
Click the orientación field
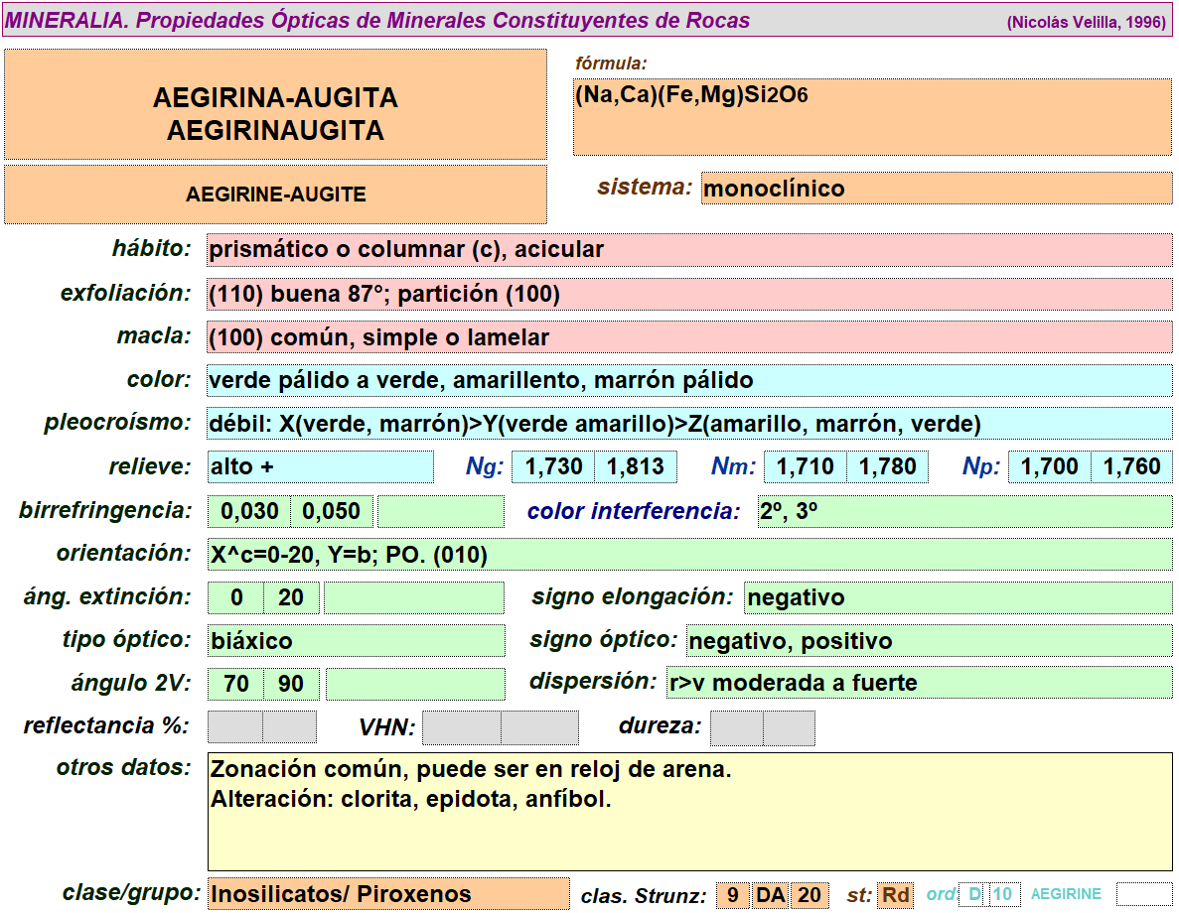pos(689,555)
